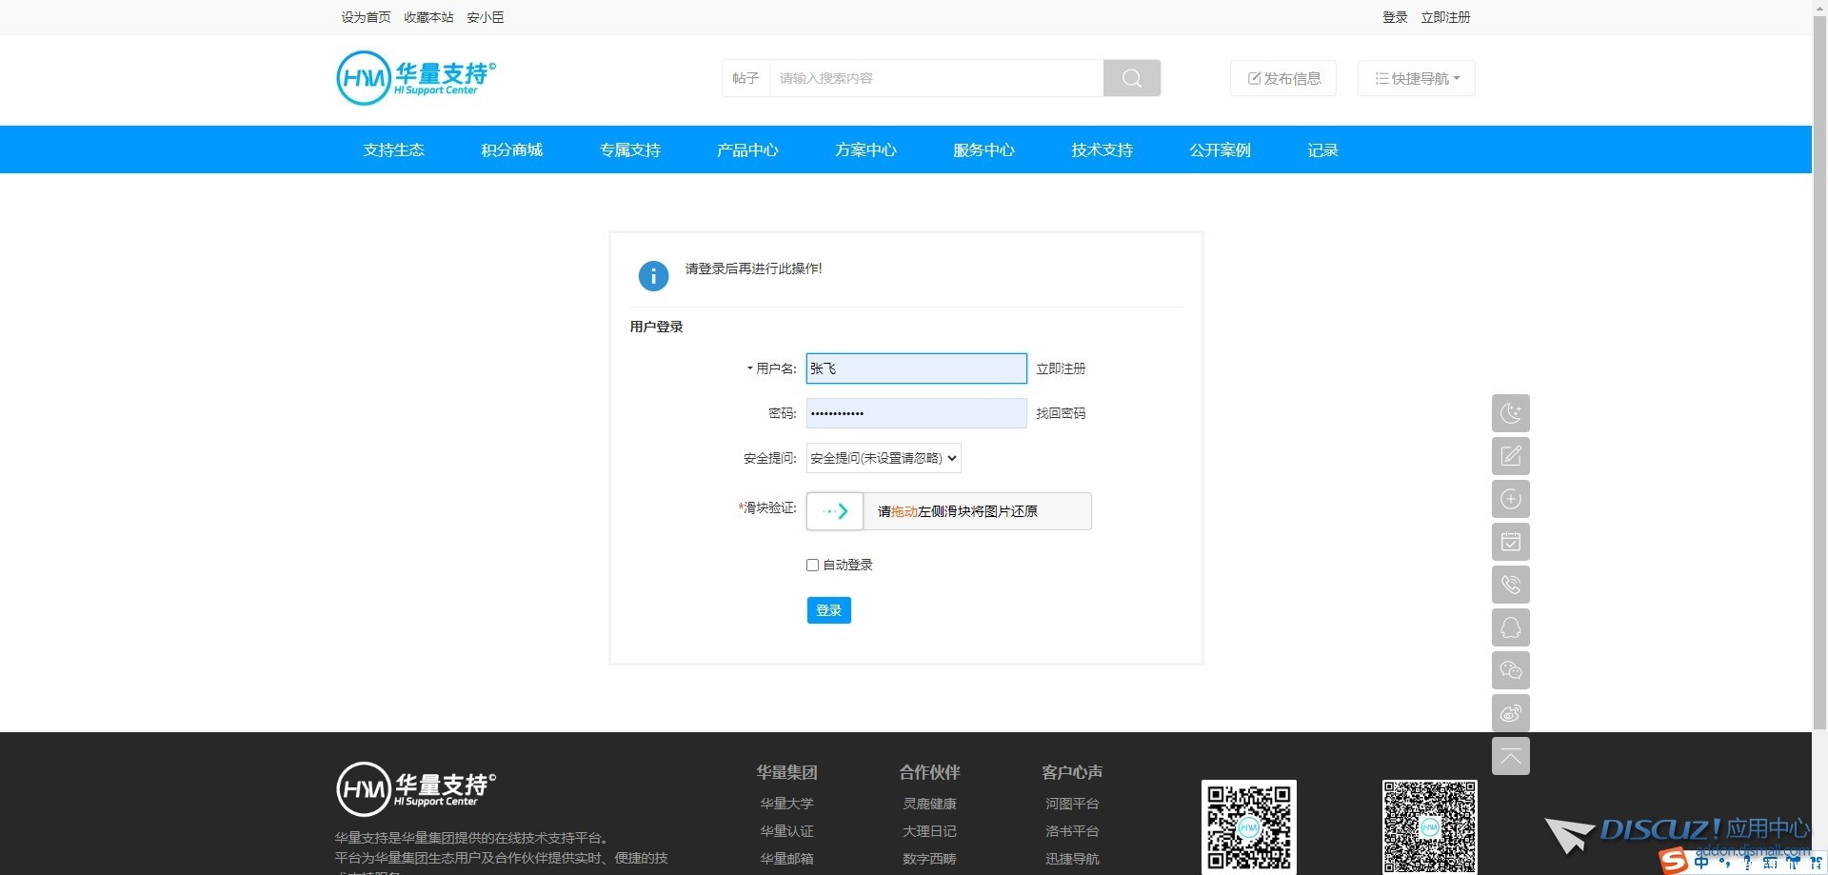This screenshot has height=875, width=1828.
Task: Click the Weibo sidebar icon
Action: click(1510, 713)
